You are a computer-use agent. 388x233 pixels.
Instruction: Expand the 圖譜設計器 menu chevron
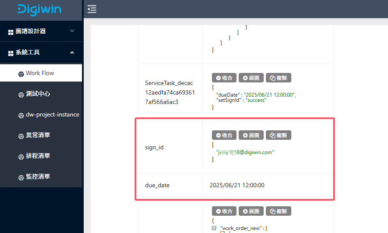coord(72,31)
